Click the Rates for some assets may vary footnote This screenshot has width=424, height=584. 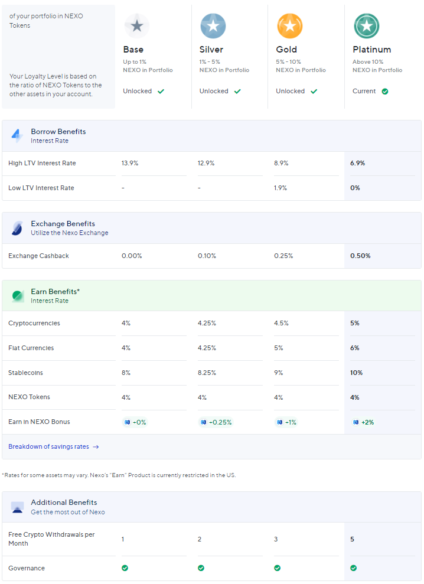coord(119,475)
